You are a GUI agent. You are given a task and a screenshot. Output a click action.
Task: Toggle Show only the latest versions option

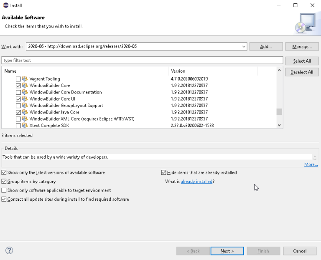click(4, 172)
